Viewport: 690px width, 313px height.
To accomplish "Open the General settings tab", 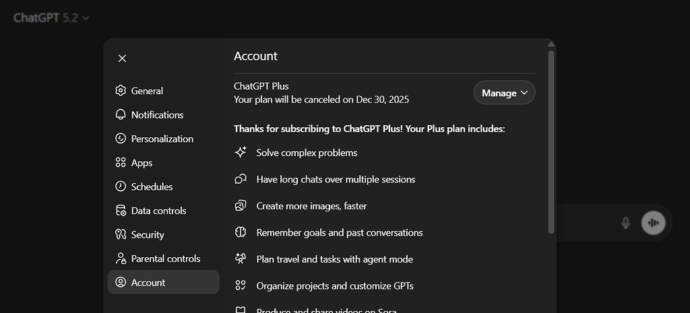I will 164,91.
